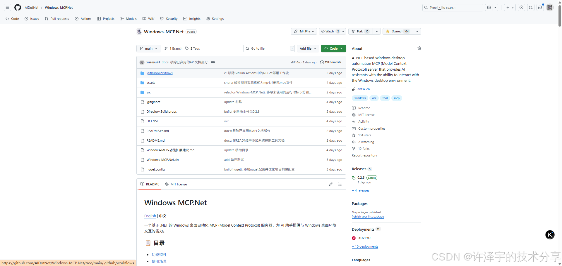
Task: Go to the GitHub home logo
Action: point(18,8)
